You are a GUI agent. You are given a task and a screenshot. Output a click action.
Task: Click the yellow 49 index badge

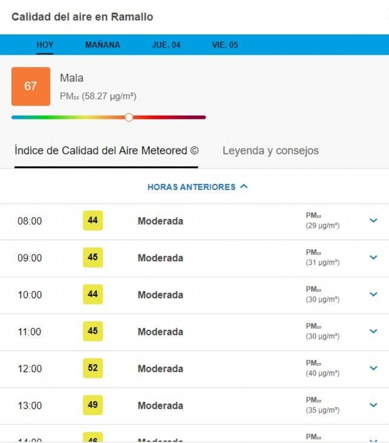click(x=93, y=405)
